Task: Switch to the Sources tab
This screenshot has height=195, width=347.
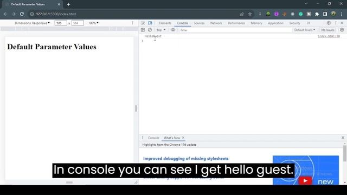Action: coord(199,23)
